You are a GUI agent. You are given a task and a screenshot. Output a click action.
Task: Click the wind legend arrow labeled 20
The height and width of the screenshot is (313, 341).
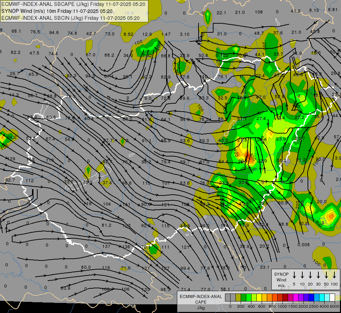pos(310,275)
